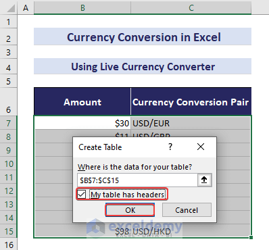The image size is (269, 250).
Task: Click the Cancel button
Action: tap(187, 210)
